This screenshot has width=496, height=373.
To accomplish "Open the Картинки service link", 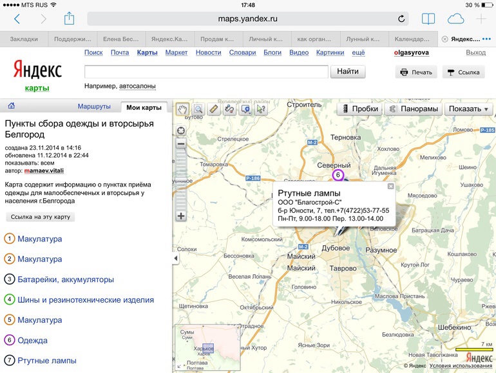I will pos(330,53).
